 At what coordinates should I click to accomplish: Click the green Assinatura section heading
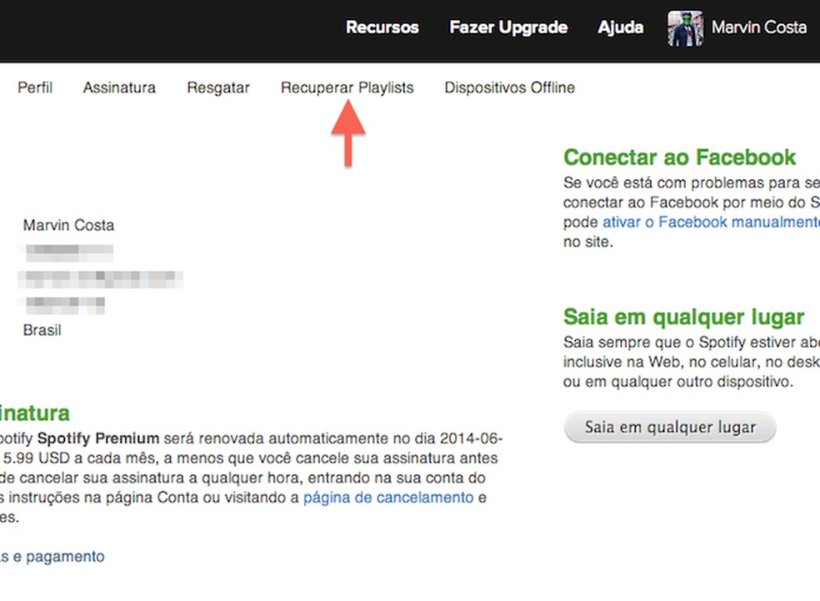(35, 413)
